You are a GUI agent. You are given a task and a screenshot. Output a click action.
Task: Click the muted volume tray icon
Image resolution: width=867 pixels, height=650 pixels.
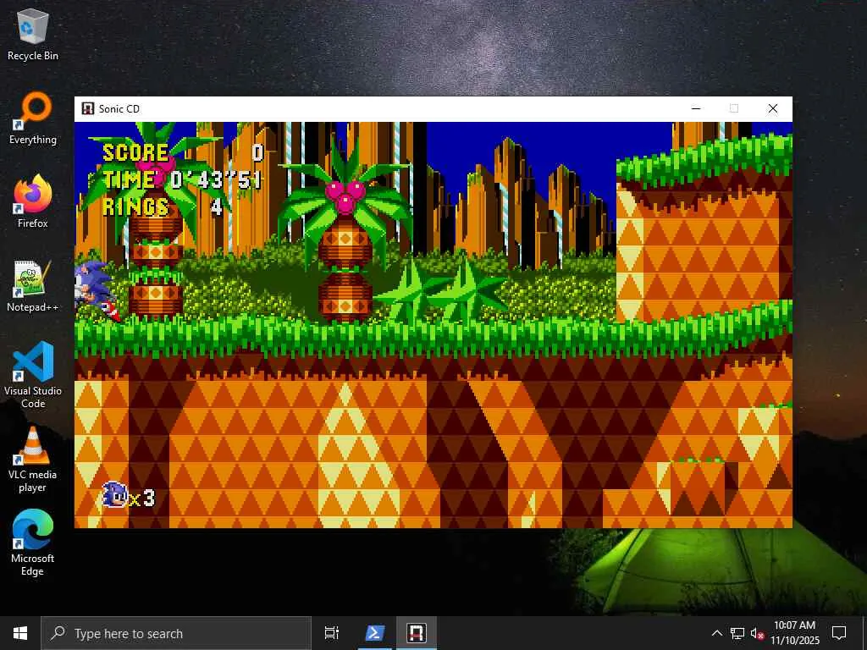757,633
